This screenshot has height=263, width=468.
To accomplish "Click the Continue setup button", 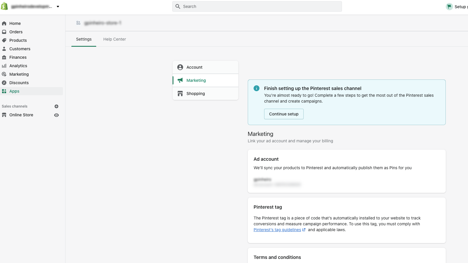I will [x=283, y=114].
